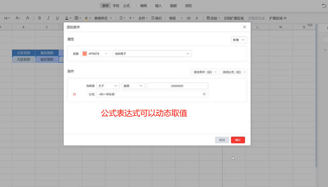
Task: Click the 公式 input with =B5='华东区'
Action: click(x=152, y=94)
